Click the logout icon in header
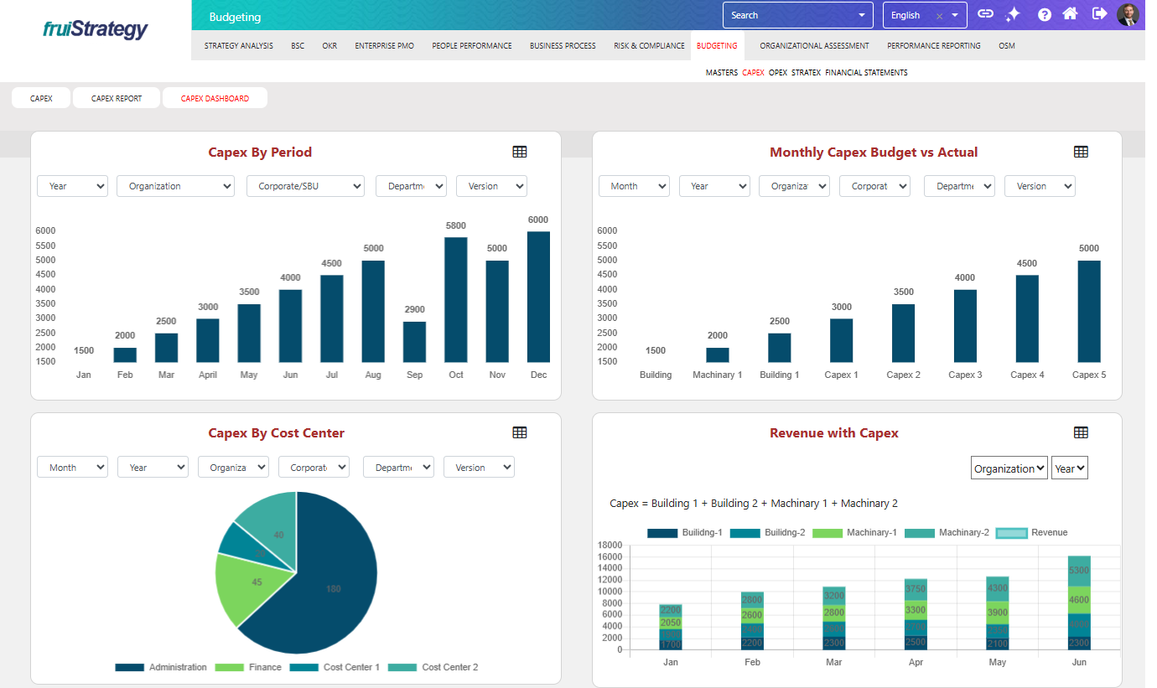 coord(1099,14)
